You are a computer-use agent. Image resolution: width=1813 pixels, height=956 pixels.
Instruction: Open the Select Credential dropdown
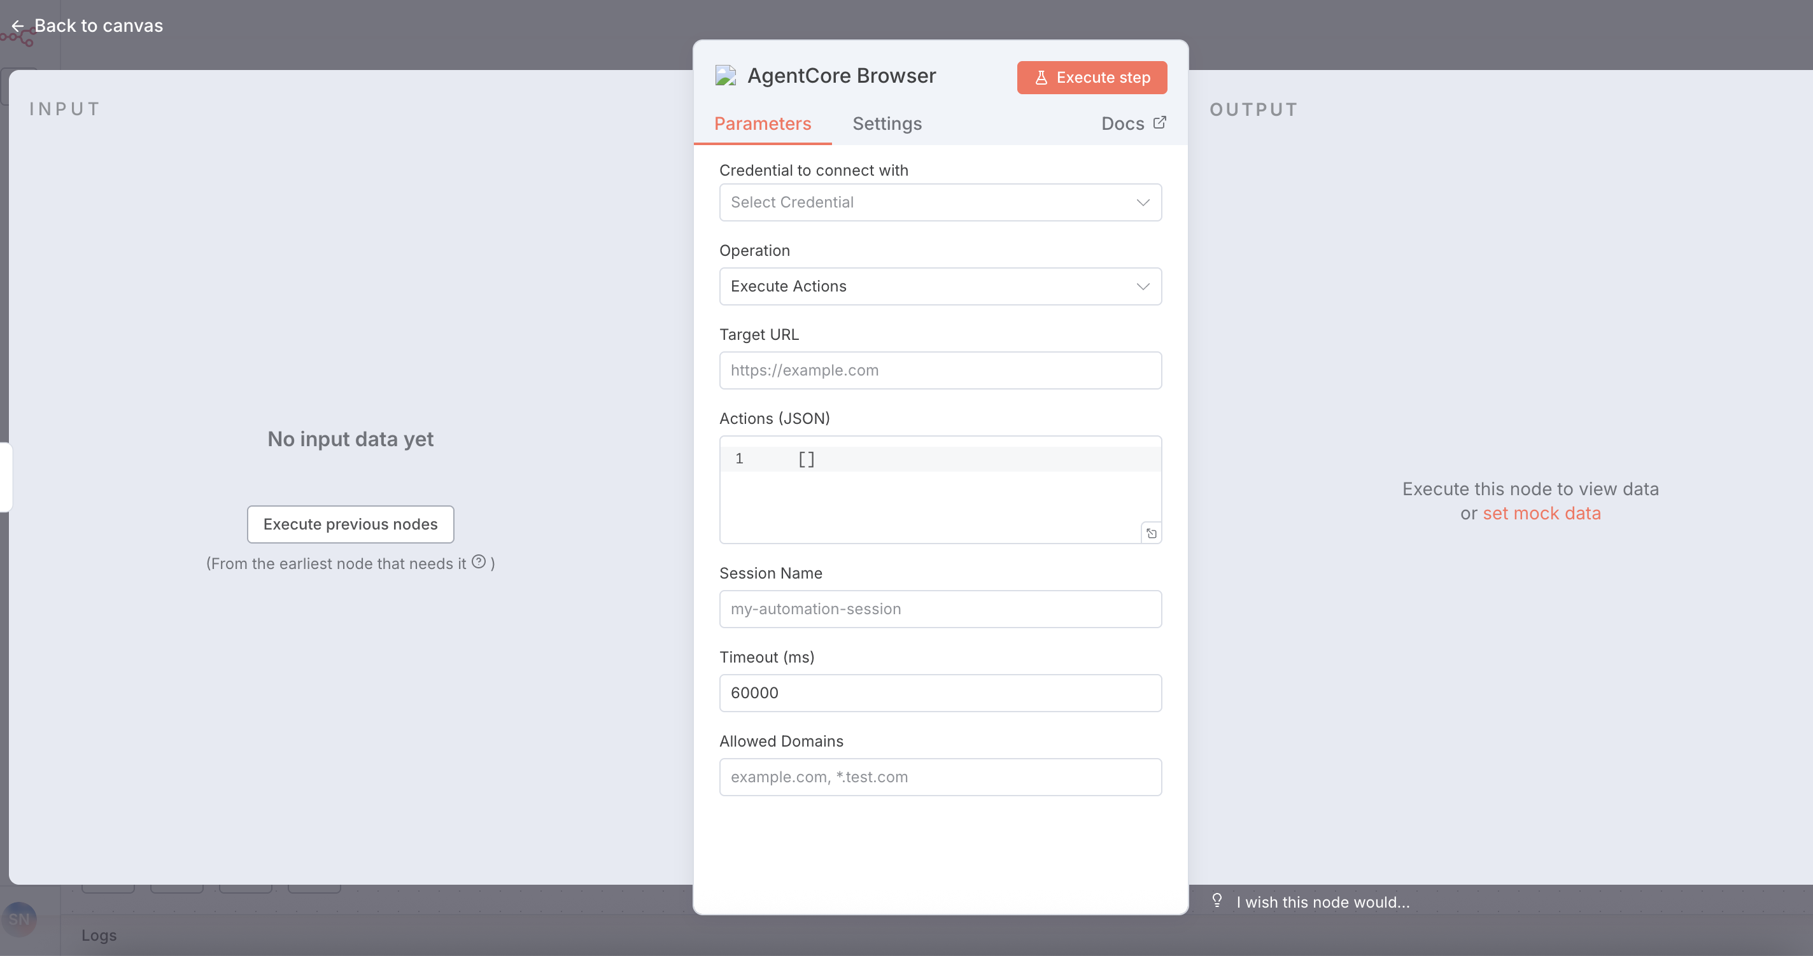(929, 202)
